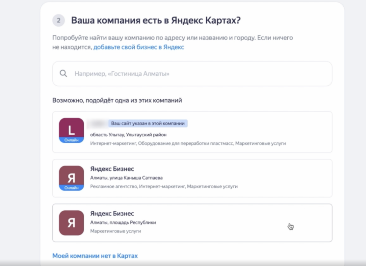The height and width of the screenshot is (266, 366).
Task: Select the "L" company logo with the "Онлайн" badge
Action: [x=71, y=130]
